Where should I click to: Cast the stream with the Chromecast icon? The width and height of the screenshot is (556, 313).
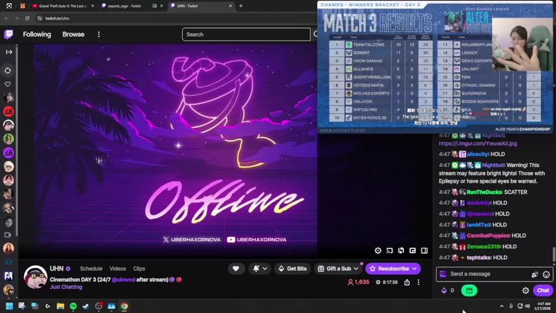389,250
